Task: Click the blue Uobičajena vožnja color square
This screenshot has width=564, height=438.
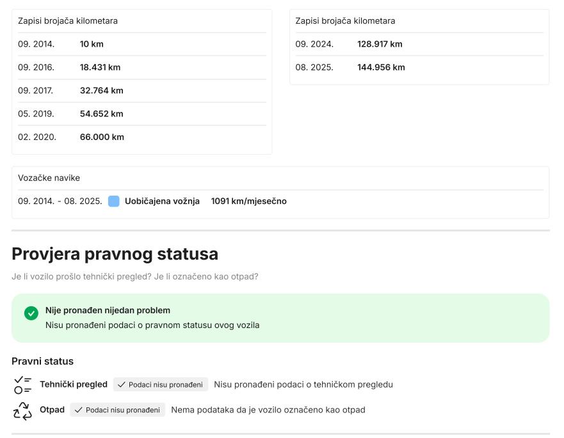Action: (114, 201)
